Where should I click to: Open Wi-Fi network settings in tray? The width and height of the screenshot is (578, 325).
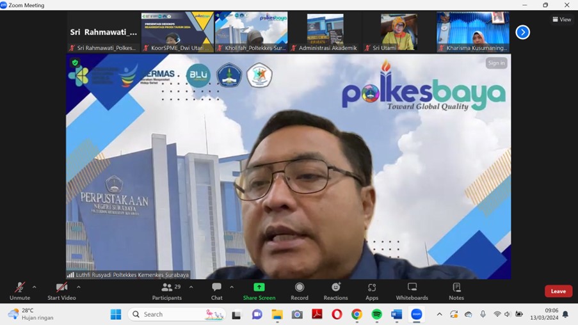coord(497,314)
